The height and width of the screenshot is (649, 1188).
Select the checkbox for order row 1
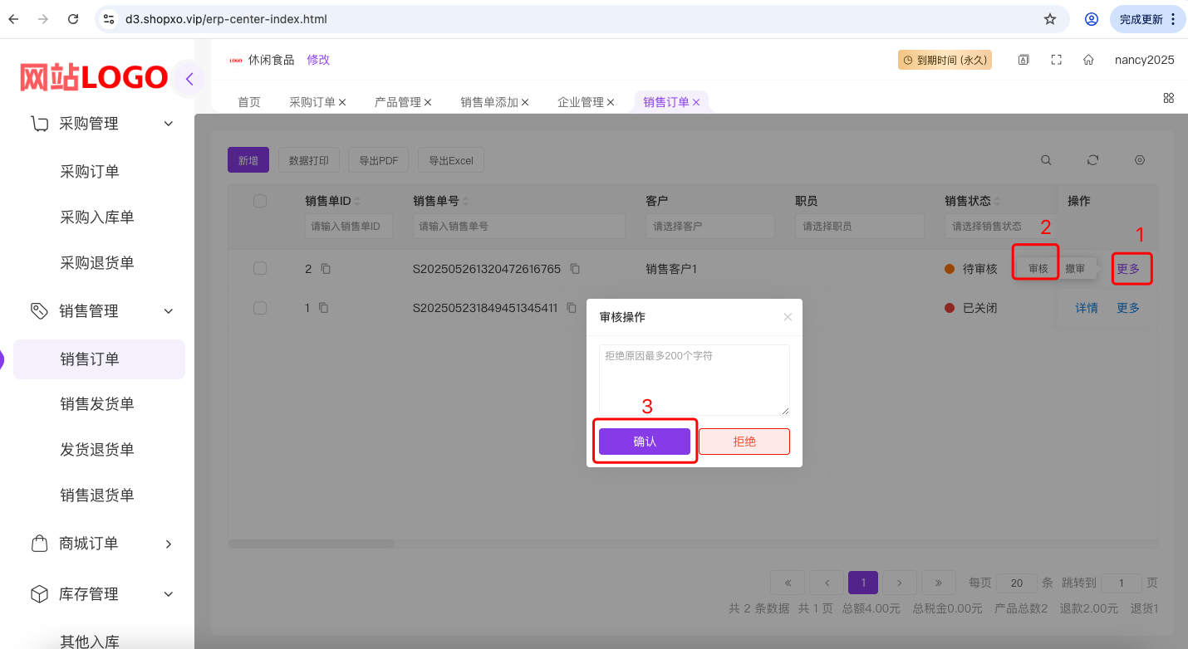click(x=260, y=308)
